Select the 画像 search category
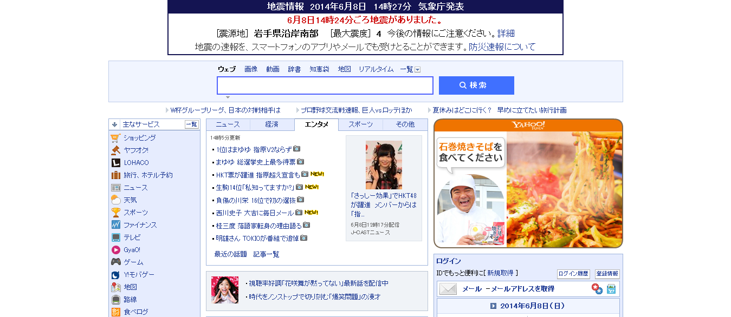The width and height of the screenshot is (731, 317). pos(251,69)
